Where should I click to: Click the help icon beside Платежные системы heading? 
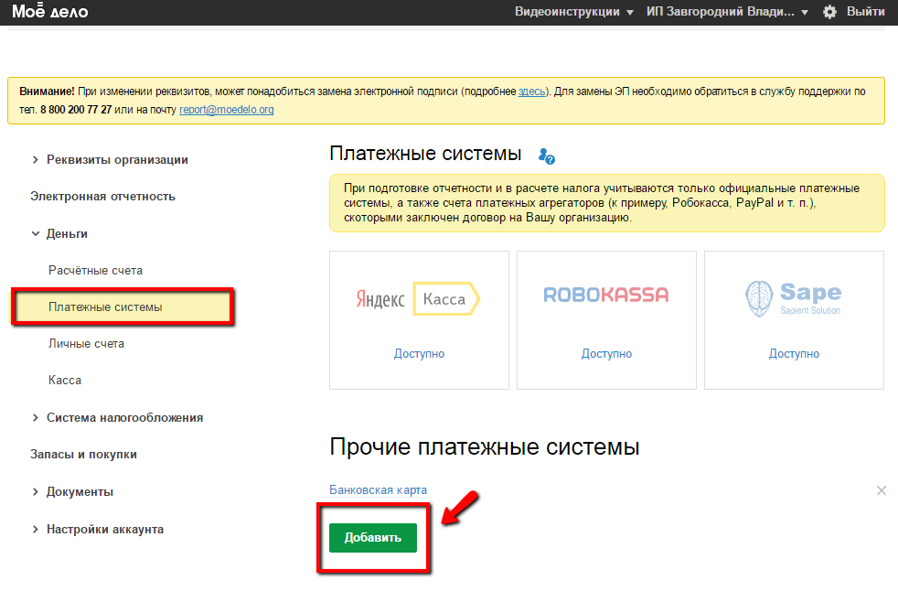coord(546,156)
